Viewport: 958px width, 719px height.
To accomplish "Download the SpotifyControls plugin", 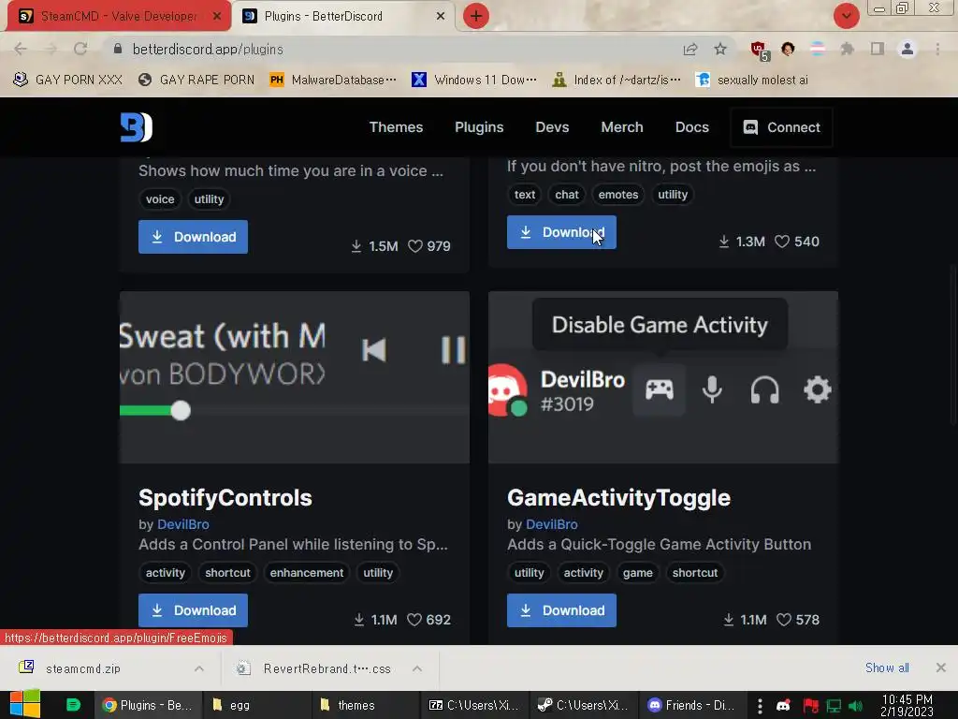I will tap(193, 610).
